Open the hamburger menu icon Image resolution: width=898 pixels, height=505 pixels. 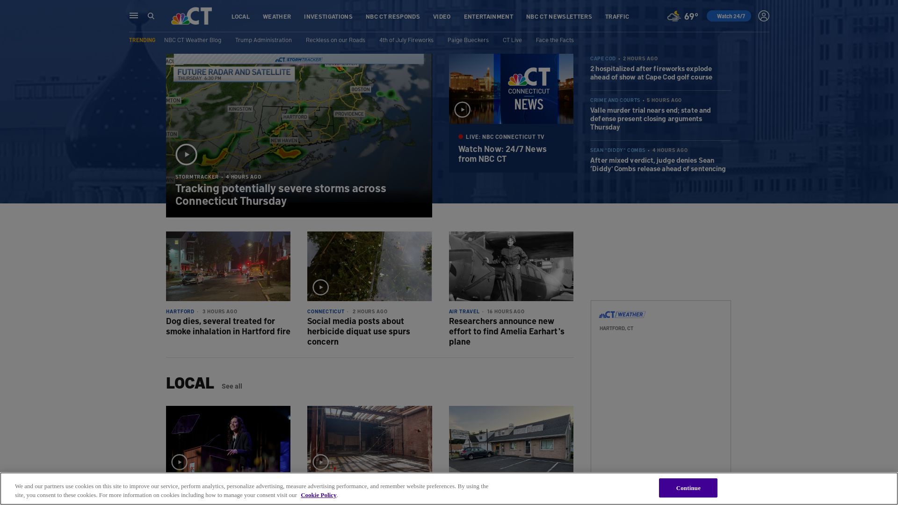[134, 16]
